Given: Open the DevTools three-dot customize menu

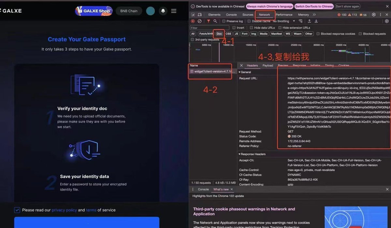Looking at the screenshot, I should pos(380,15).
